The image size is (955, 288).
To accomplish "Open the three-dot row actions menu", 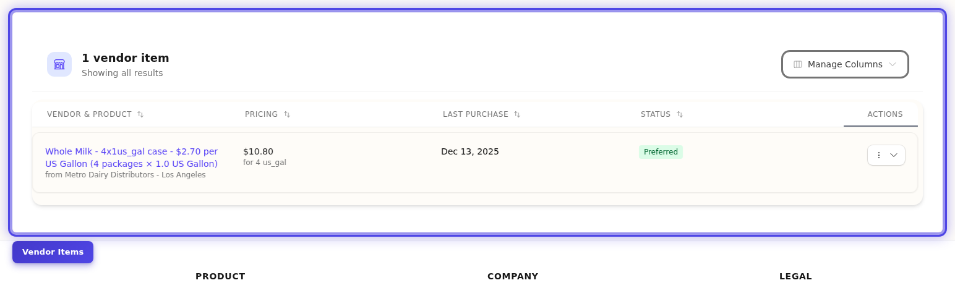I will pyautogui.click(x=879, y=155).
